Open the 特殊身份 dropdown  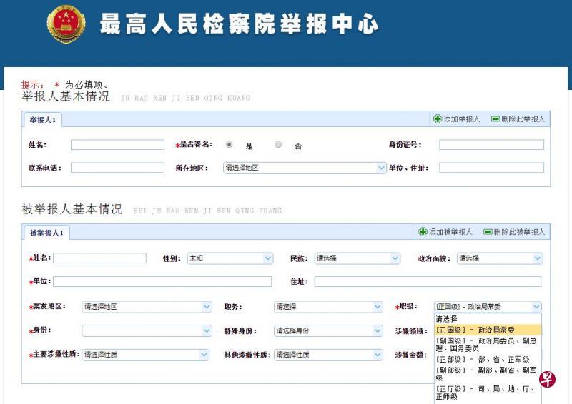coord(328,331)
